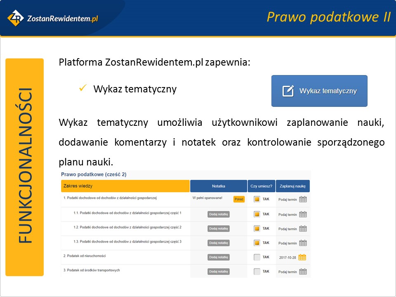Viewport: 396px width, 297px height.
Task: Click Zaplanuj naukę column header
Action: click(x=292, y=186)
